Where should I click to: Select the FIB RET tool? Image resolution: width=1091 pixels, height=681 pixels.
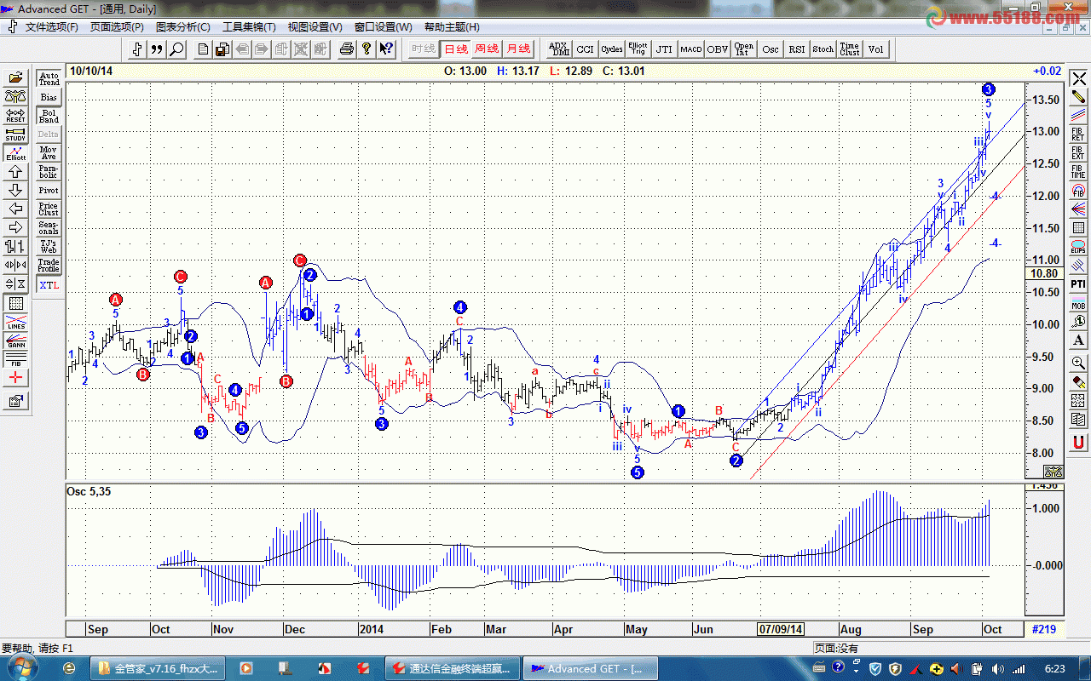pos(1078,135)
